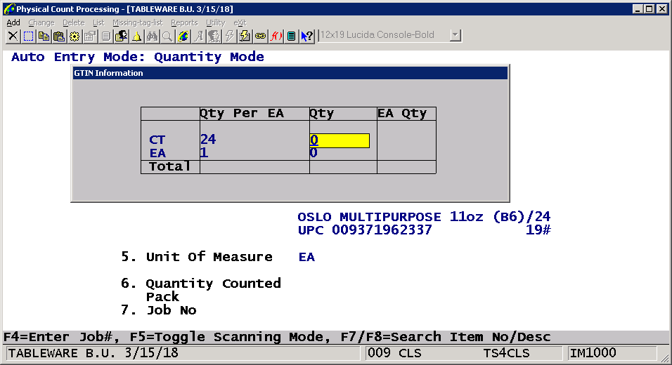Image resolution: width=672 pixels, height=365 pixels.
Task: Maximize the Physical Count Processing window
Action: (650, 9)
